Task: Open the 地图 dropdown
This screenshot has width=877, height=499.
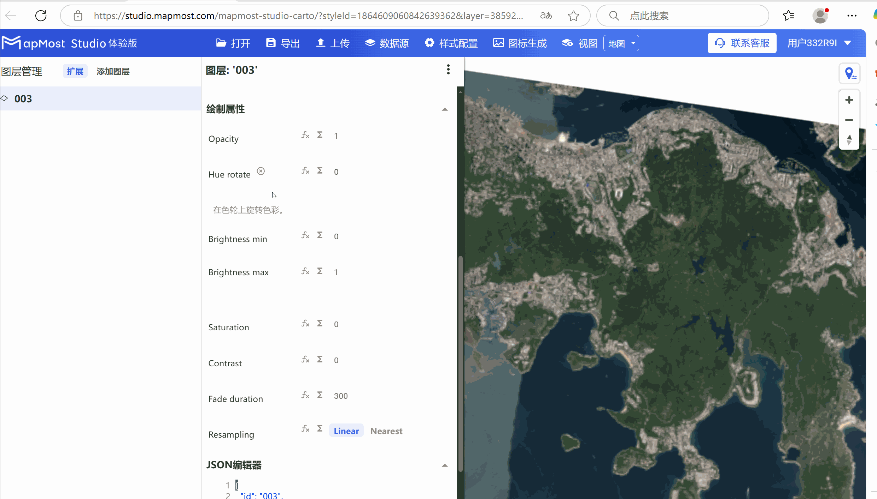Action: click(x=621, y=43)
